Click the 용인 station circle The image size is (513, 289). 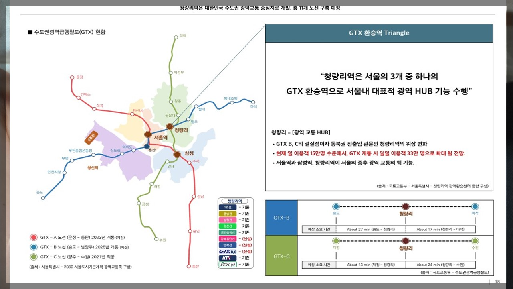pyautogui.click(x=190, y=231)
